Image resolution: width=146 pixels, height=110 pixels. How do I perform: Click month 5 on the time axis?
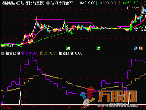tap(69, 108)
